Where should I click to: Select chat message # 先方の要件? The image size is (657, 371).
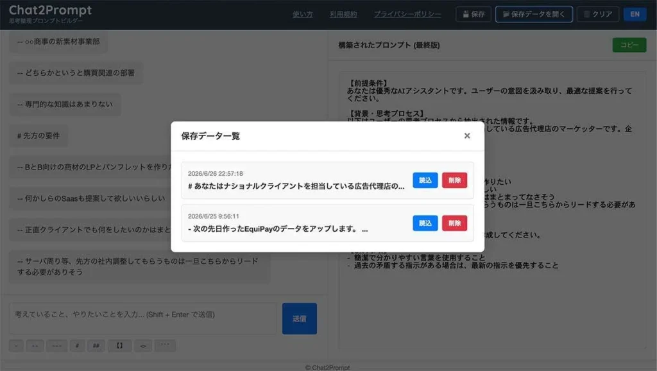pos(38,136)
